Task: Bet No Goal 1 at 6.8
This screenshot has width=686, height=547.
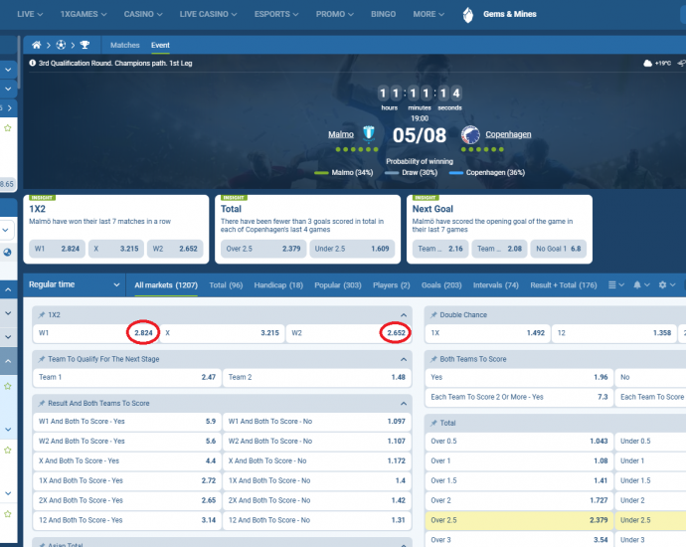Action: [559, 249]
